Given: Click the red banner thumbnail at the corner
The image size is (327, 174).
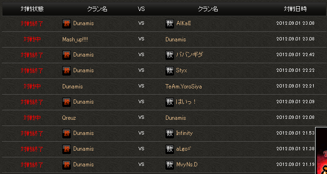Looking at the screenshot, I should pyautogui.click(x=321, y=150).
